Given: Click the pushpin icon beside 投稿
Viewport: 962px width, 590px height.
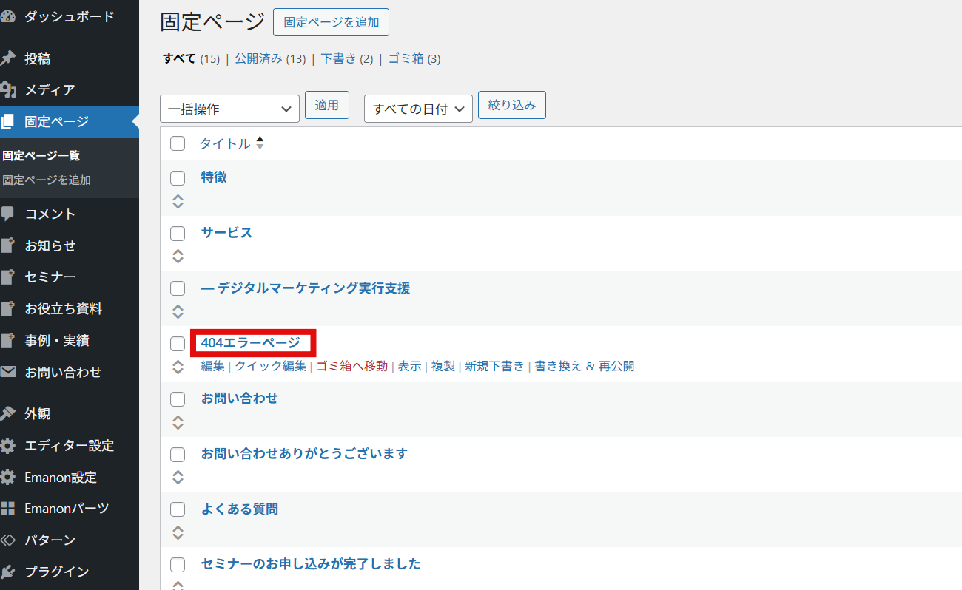Looking at the screenshot, I should 8,58.
